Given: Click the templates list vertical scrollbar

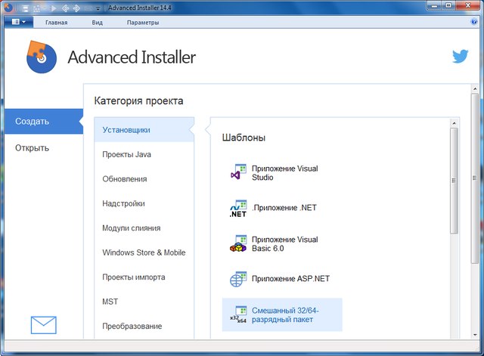Looking at the screenshot, I should pos(454,181).
